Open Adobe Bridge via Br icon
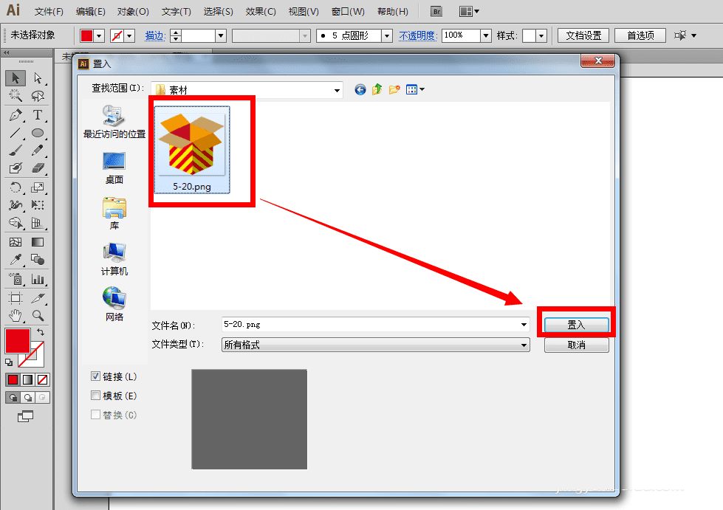The width and height of the screenshot is (723, 510). pos(436,12)
